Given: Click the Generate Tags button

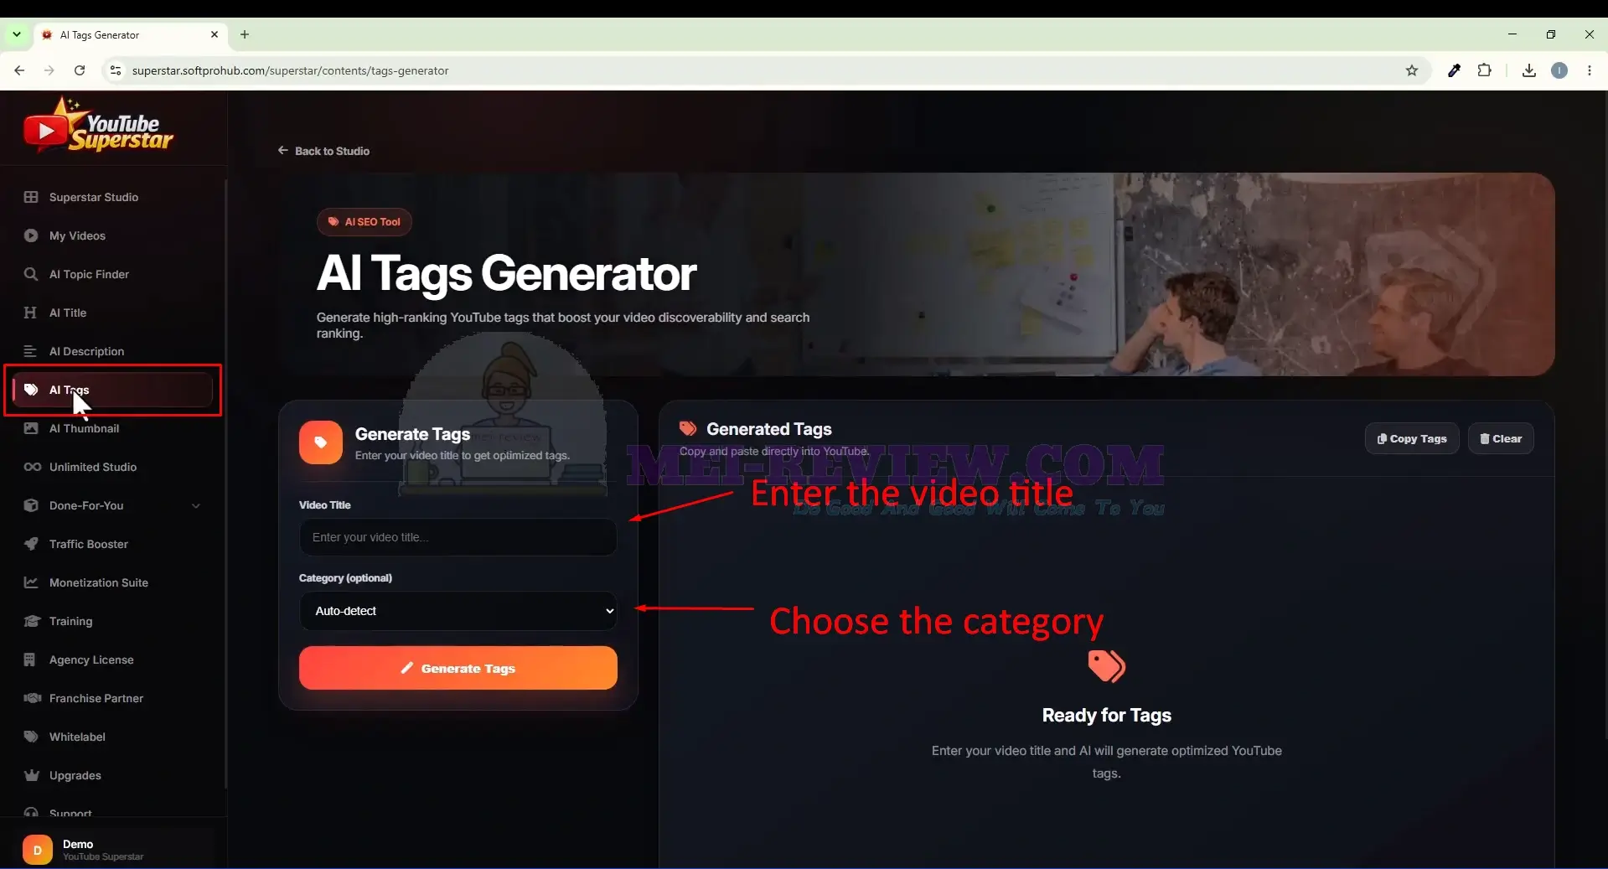Looking at the screenshot, I should click(458, 668).
